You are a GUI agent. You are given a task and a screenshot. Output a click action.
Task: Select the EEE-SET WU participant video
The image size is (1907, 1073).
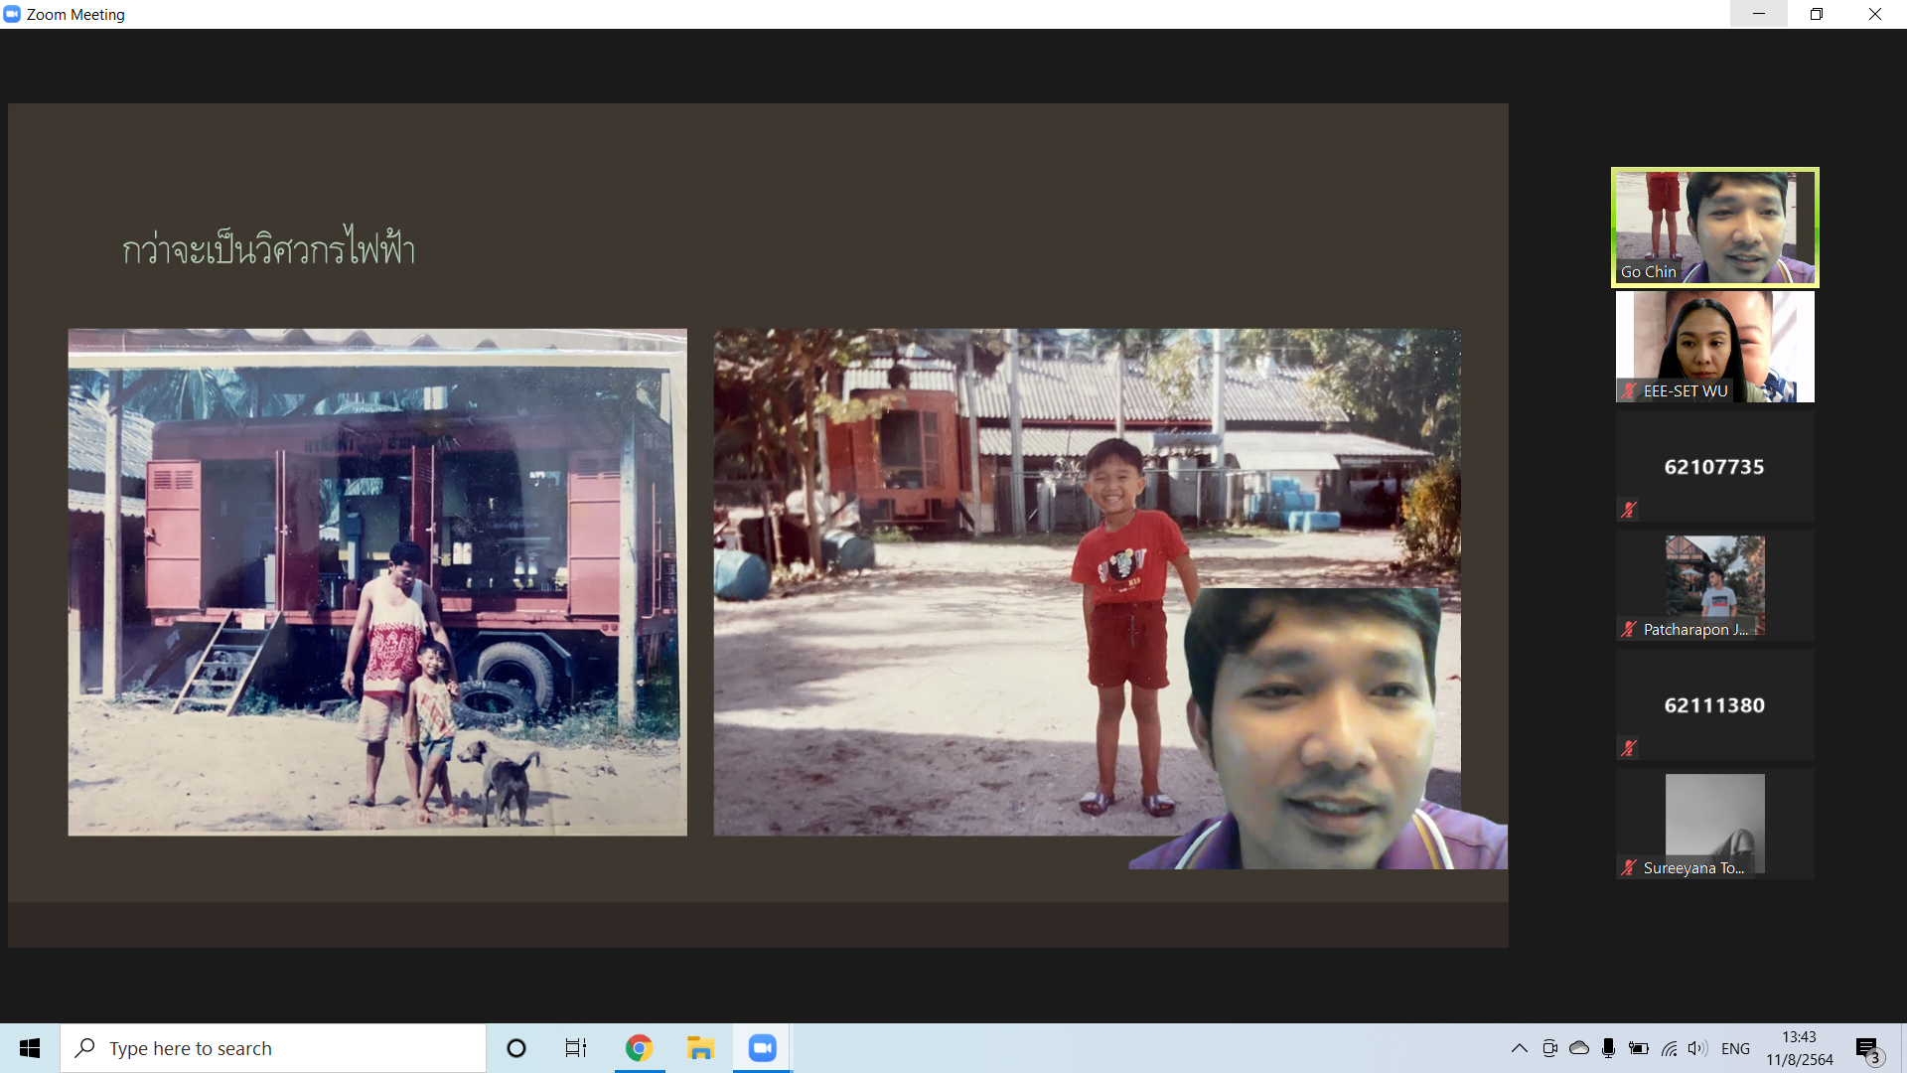(1714, 347)
